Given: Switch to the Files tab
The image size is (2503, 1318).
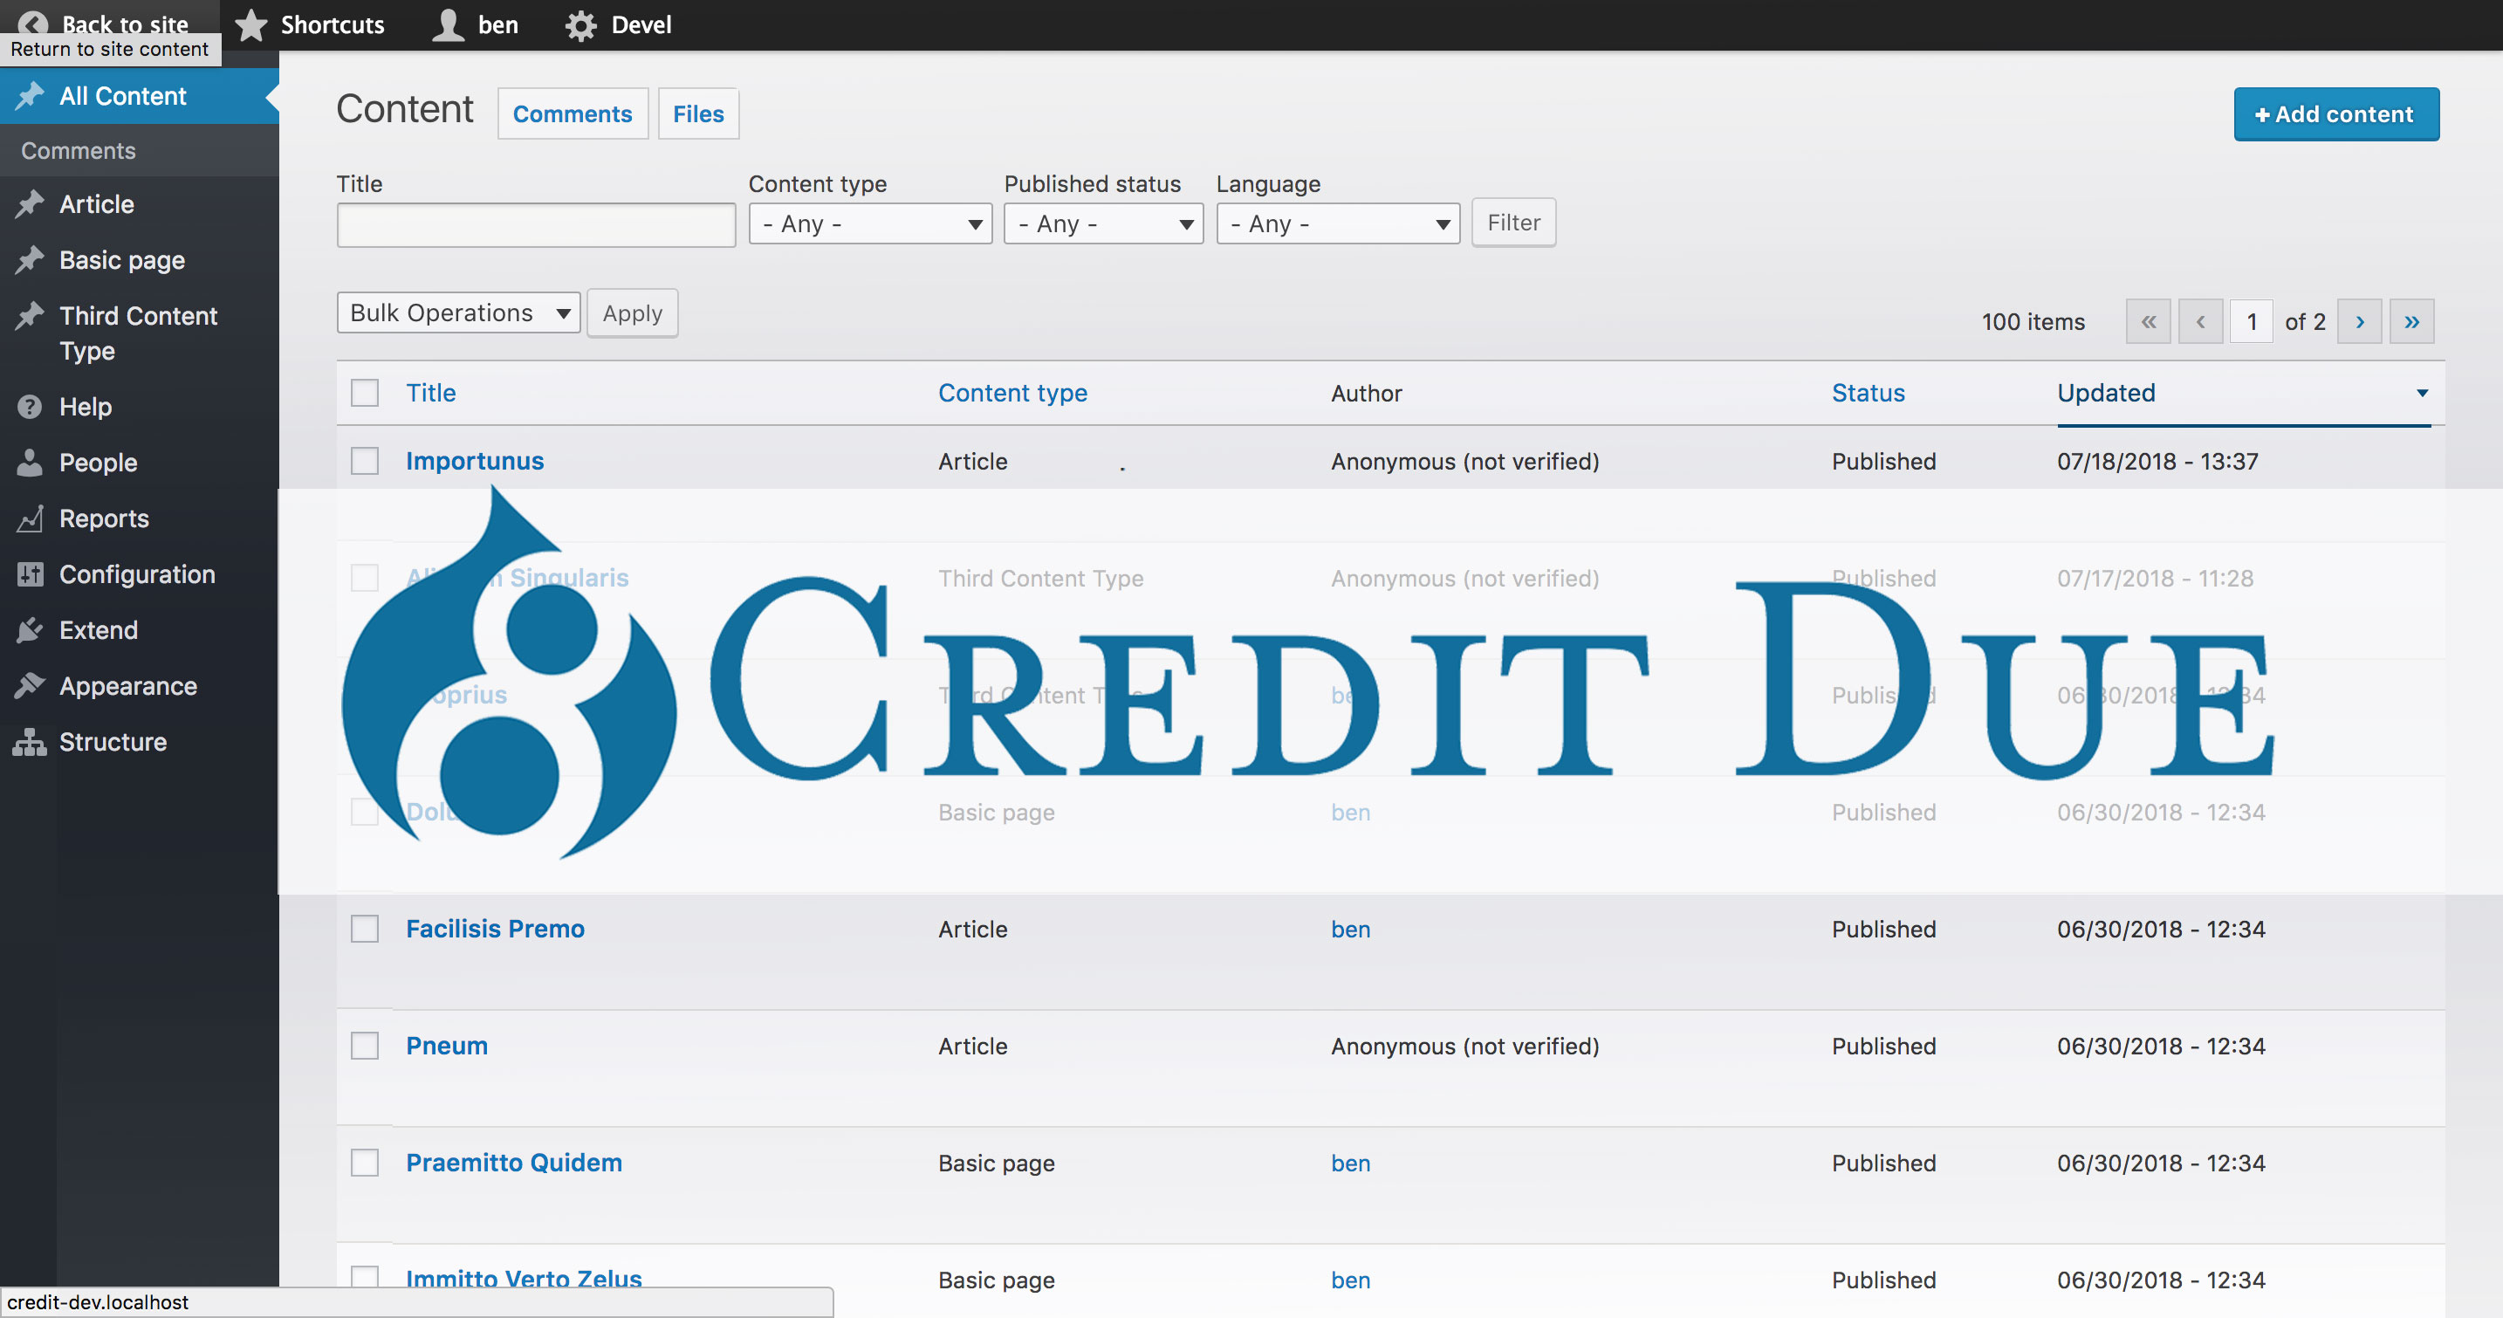Looking at the screenshot, I should (x=697, y=113).
